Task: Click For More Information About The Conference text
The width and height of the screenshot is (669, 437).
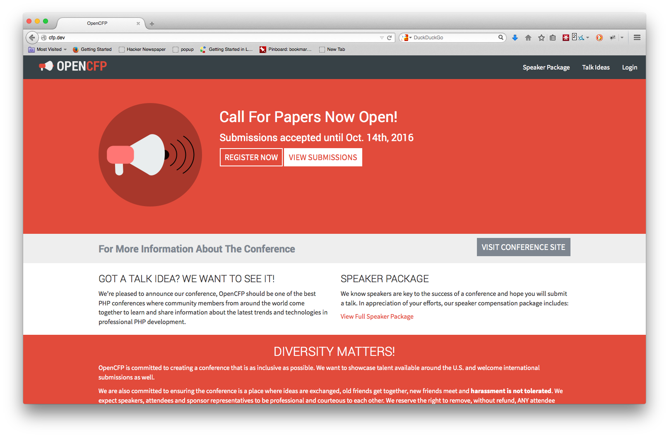Action: [197, 249]
